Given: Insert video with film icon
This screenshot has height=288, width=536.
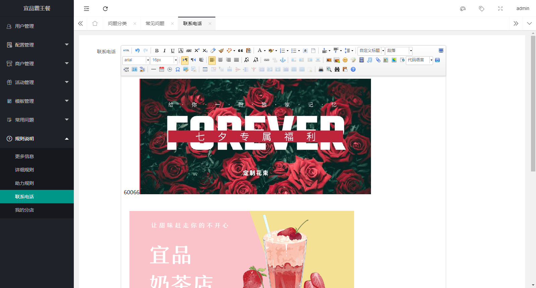Looking at the screenshot, I should (x=362, y=60).
